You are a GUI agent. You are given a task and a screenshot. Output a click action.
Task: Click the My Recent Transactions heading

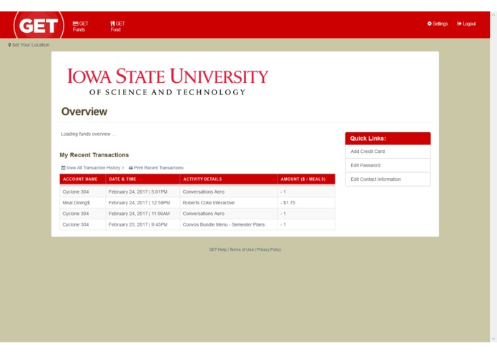pos(94,155)
